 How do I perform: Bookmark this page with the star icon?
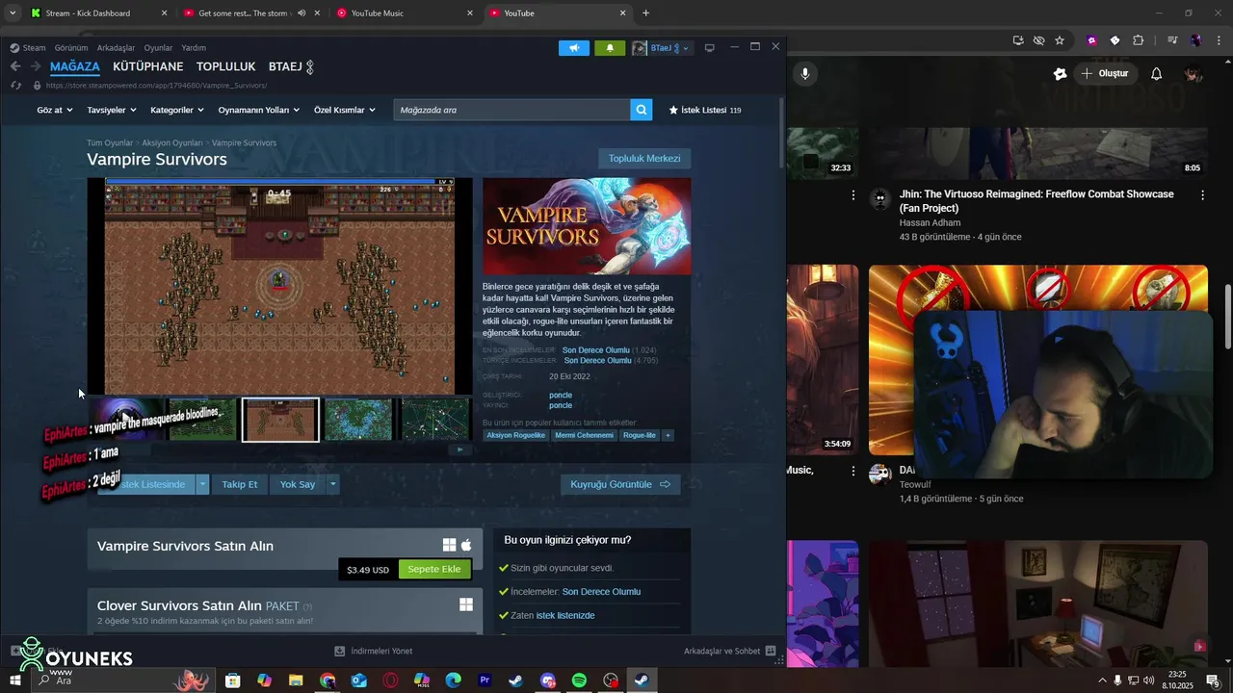(1060, 40)
